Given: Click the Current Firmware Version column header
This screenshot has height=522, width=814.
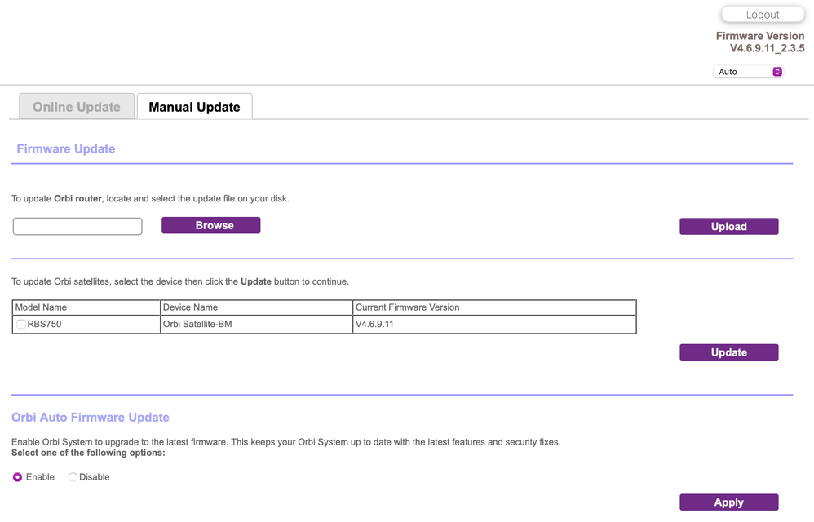Looking at the screenshot, I should click(408, 307).
